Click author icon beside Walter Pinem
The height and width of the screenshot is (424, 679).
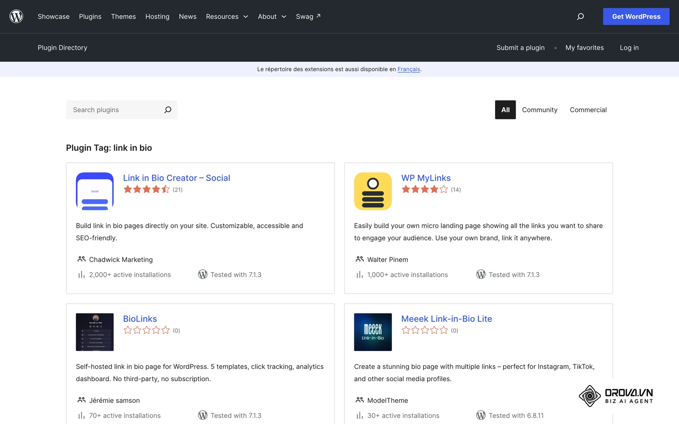pyautogui.click(x=360, y=259)
